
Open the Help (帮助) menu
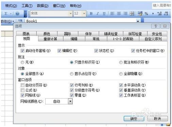[x=75, y=6]
